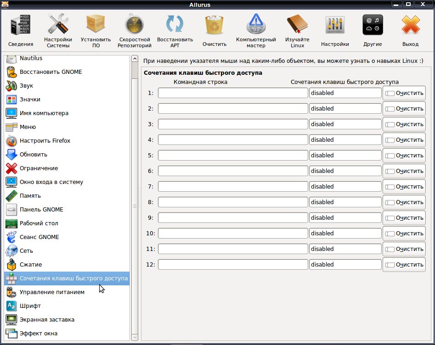Select Ограничение in the sidebar
This screenshot has width=435, height=345.
(67, 168)
